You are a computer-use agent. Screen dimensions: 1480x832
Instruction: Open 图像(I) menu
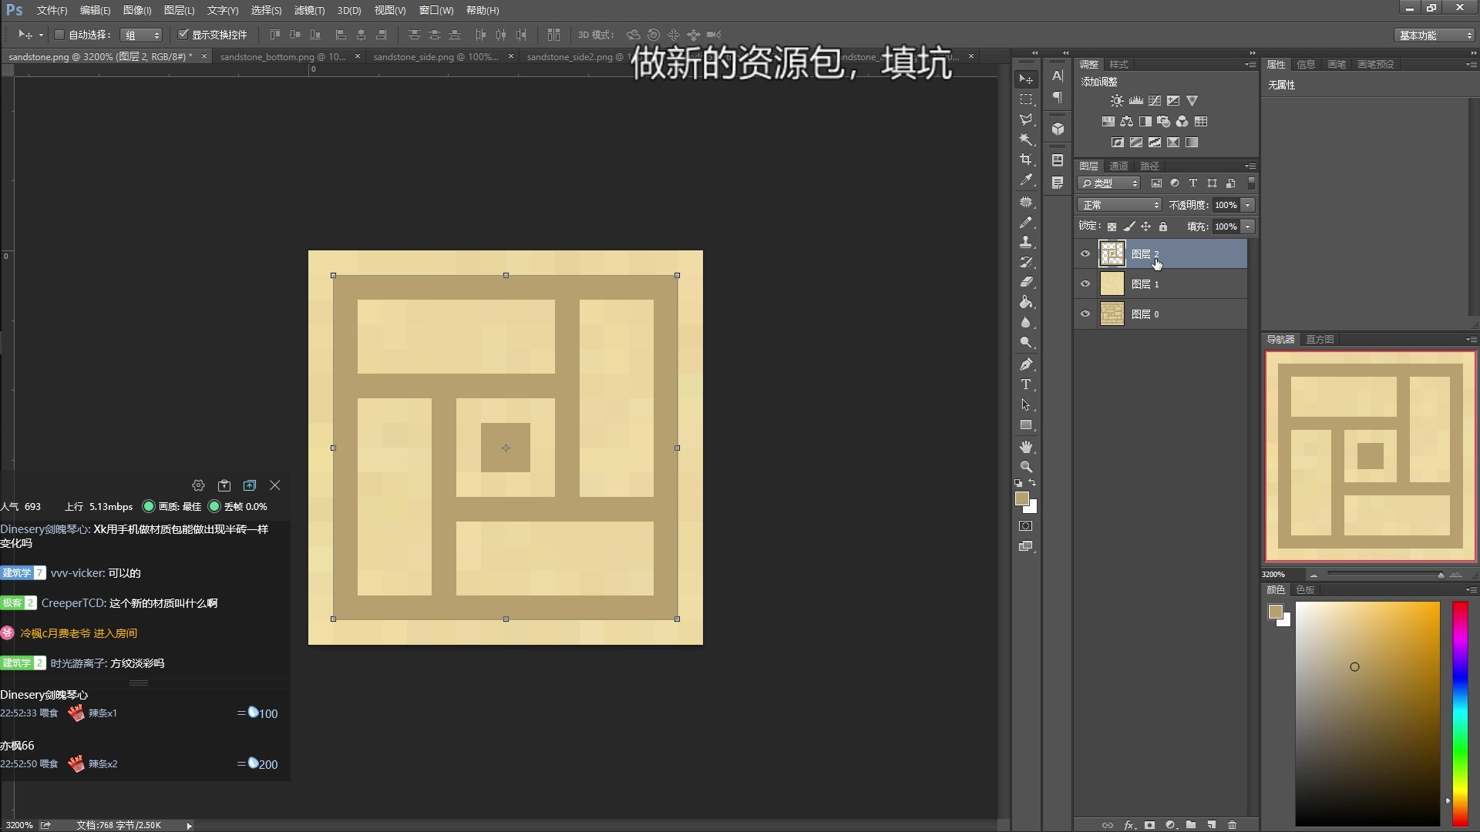[x=137, y=11]
